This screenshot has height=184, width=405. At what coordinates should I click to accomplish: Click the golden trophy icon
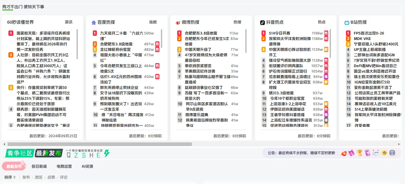[360, 153]
